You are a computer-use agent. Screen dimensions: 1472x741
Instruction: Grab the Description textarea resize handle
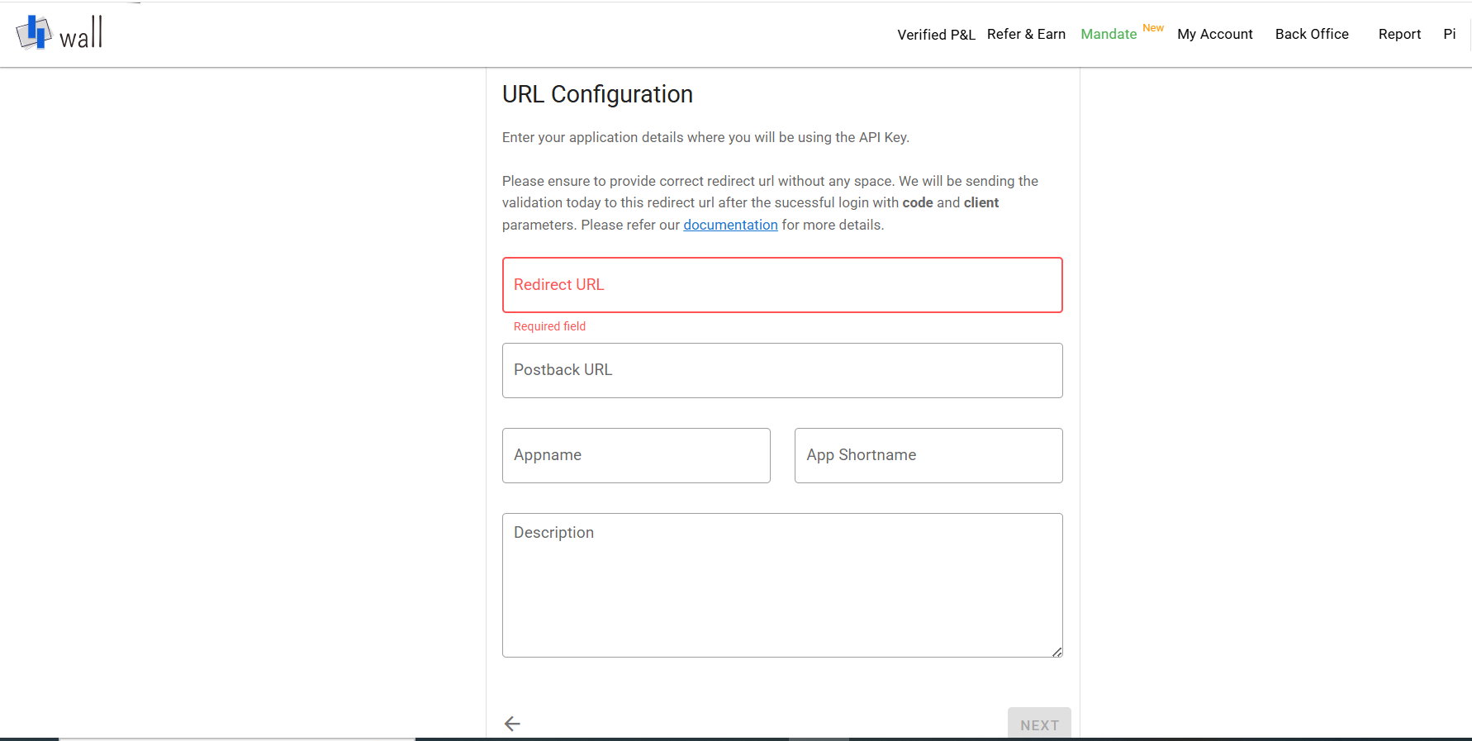click(1057, 652)
